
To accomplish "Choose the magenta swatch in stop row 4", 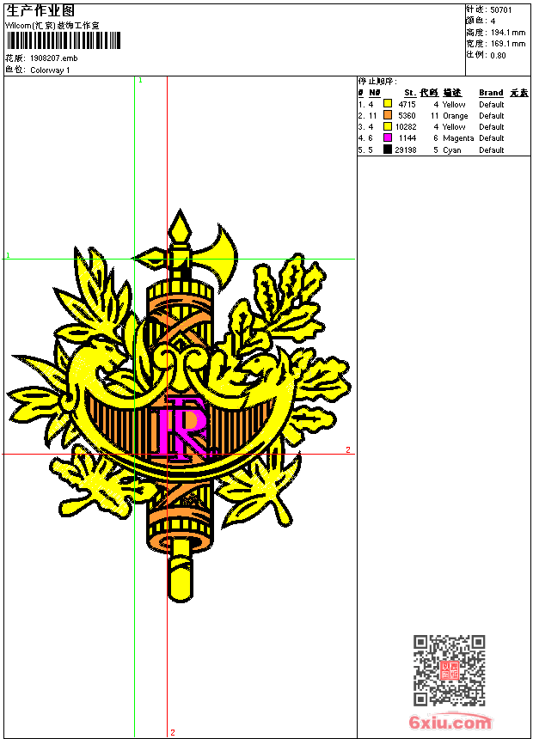I will pos(388,137).
